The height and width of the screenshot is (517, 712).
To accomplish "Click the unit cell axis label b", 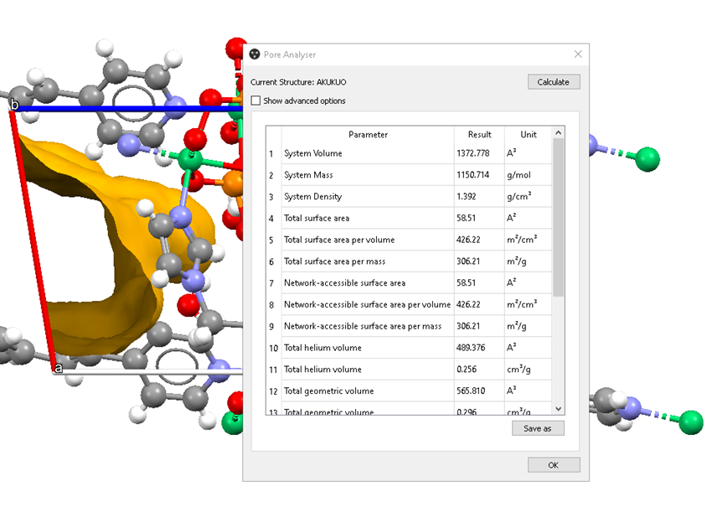I will 13,105.
